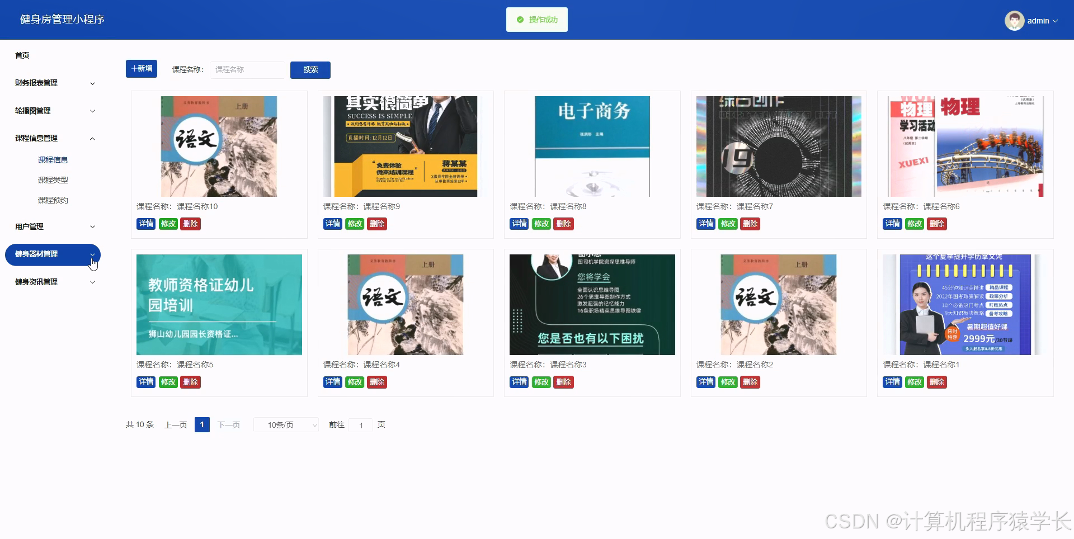Open 课程预约 from the sidebar
The width and height of the screenshot is (1074, 539).
[x=53, y=200]
